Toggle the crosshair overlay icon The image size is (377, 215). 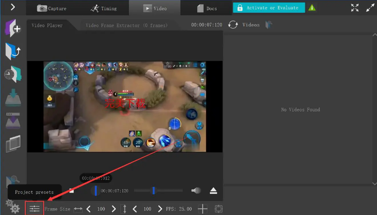coord(203,209)
